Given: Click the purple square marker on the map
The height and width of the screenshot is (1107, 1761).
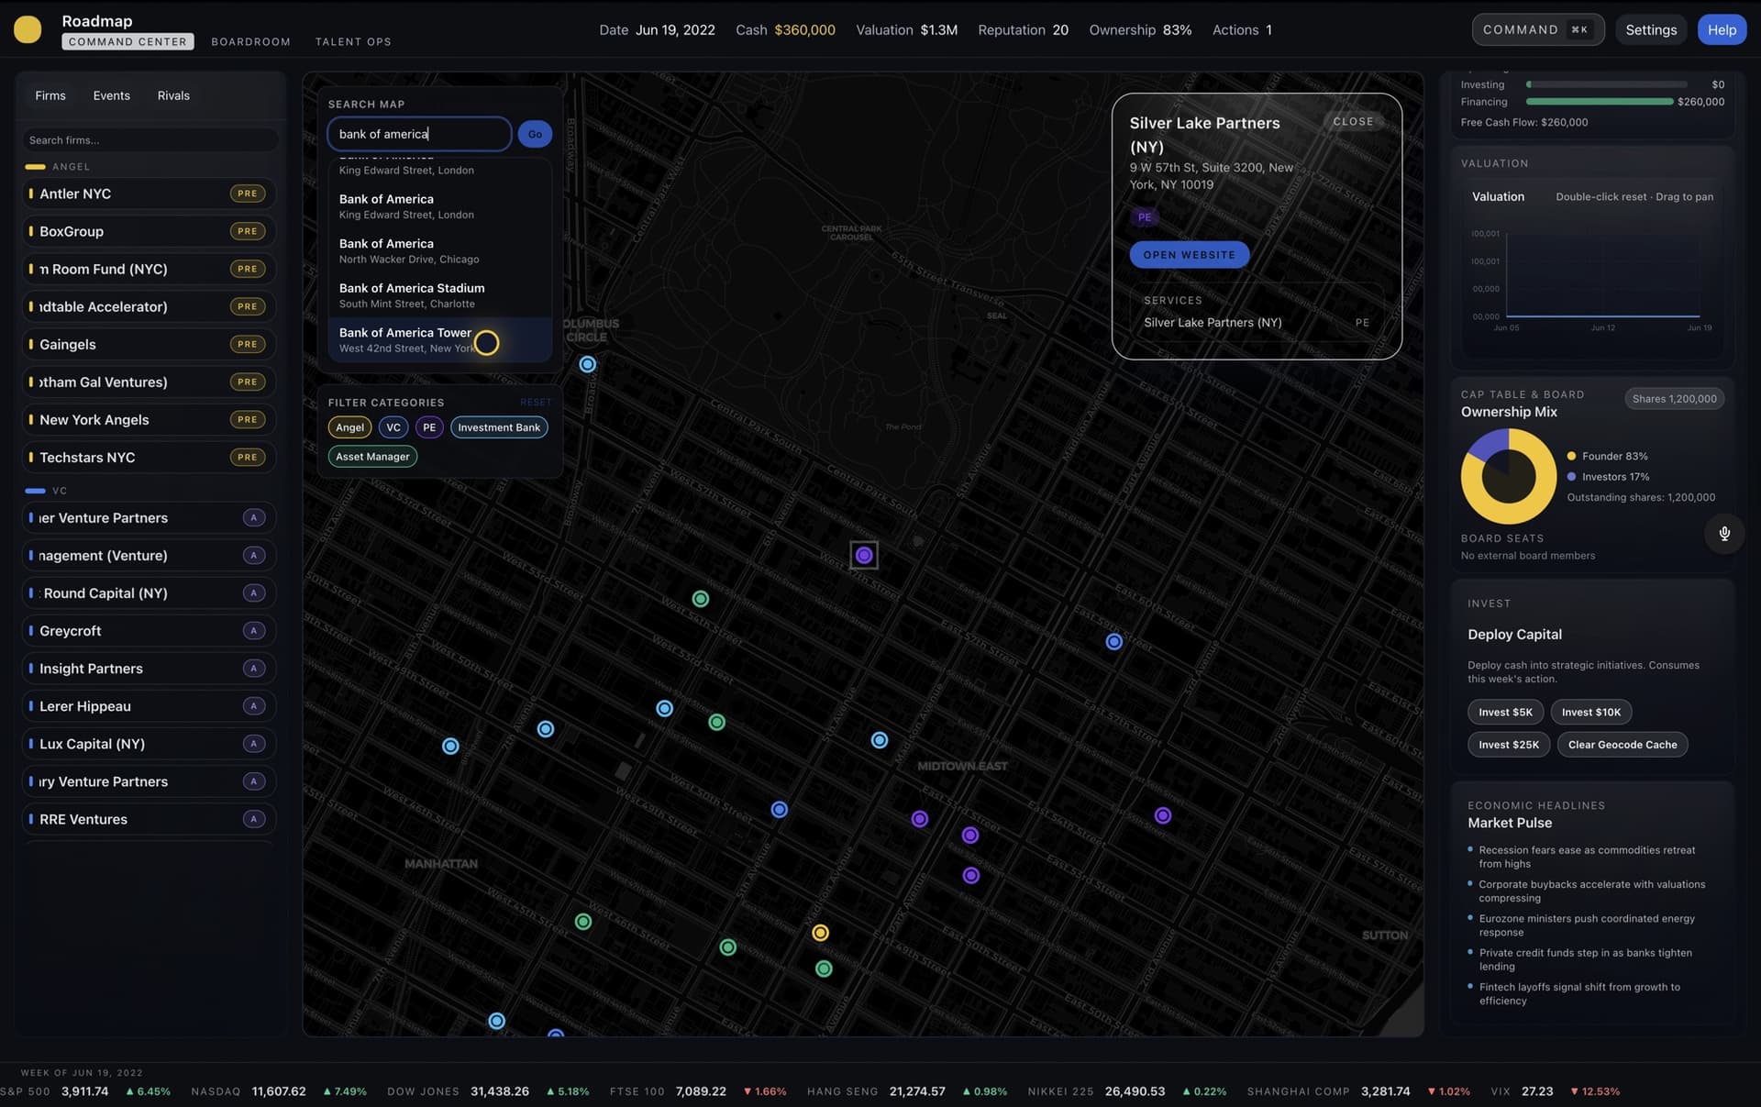Looking at the screenshot, I should [x=863, y=554].
